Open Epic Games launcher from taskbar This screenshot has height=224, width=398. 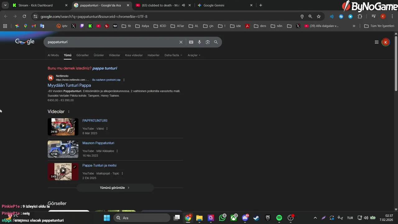(x=268, y=218)
